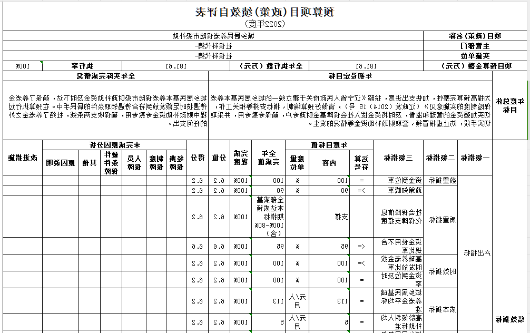
Task: Click the value 城乡居民养老保险市级补助
Action: (x=213, y=36)
